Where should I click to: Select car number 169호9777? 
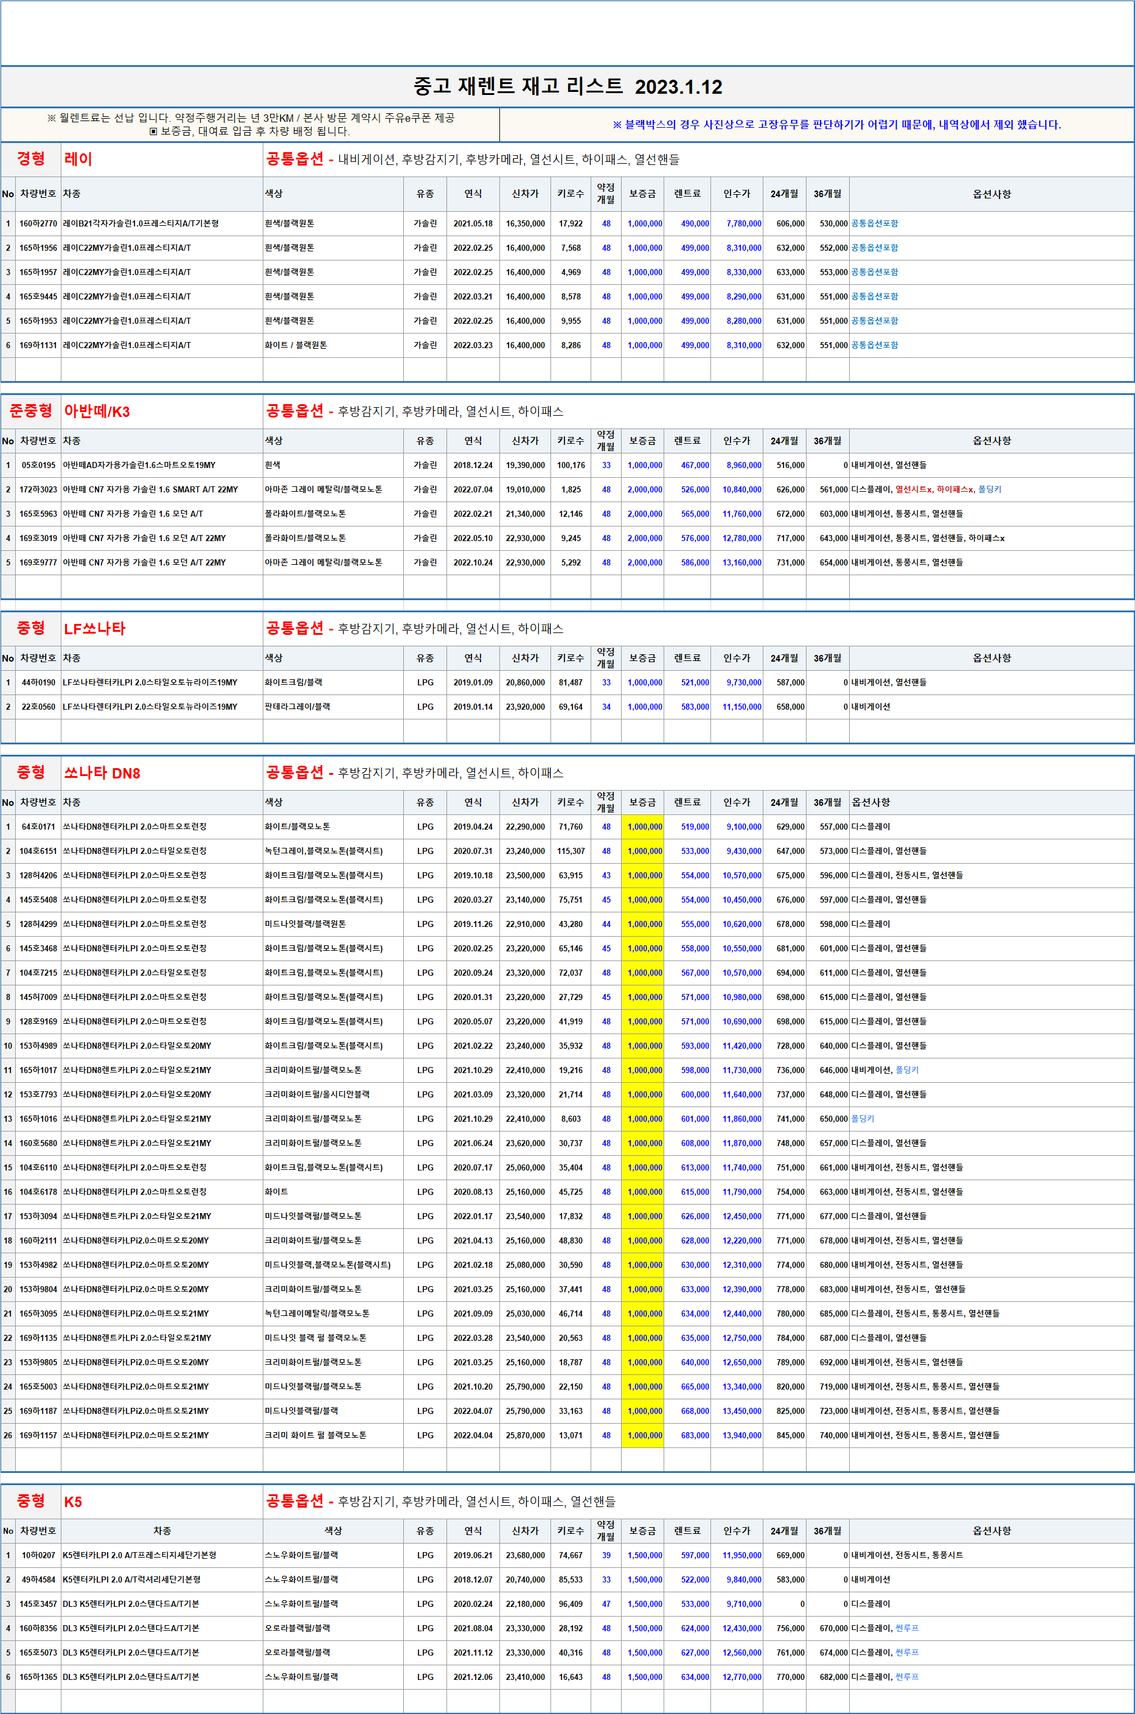38,562
